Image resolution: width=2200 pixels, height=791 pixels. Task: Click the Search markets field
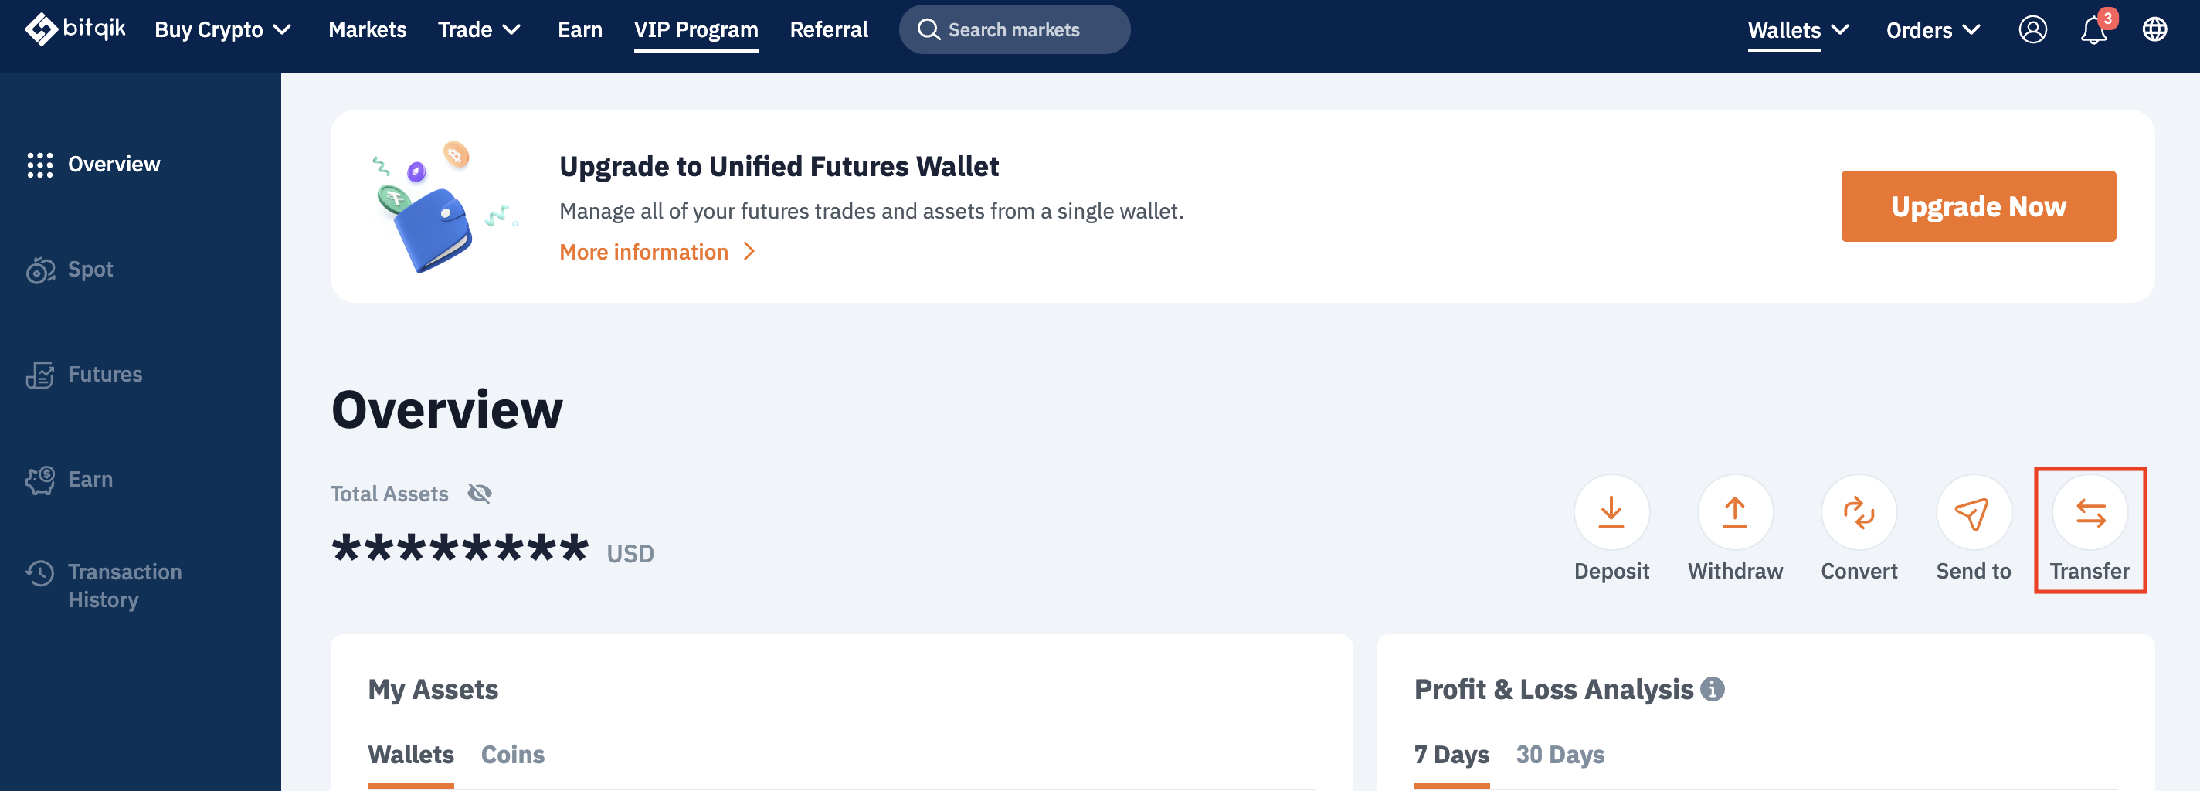tap(1013, 30)
